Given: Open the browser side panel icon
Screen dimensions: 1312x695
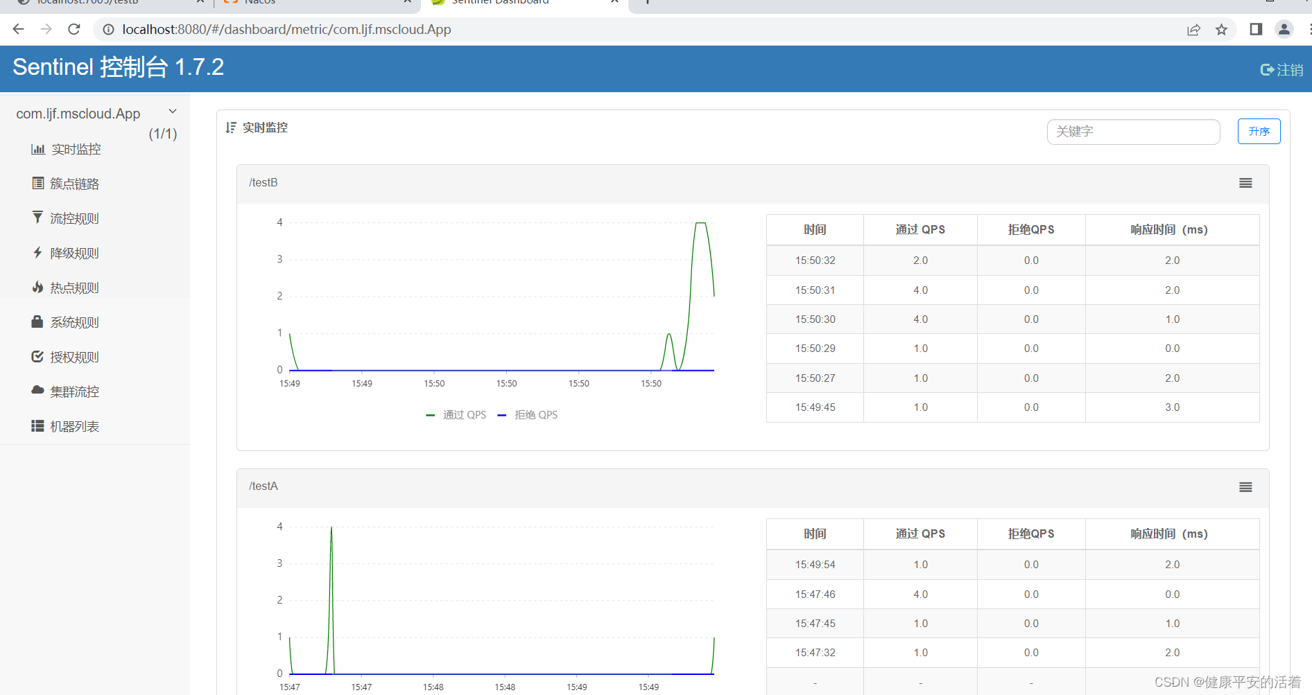Looking at the screenshot, I should tap(1256, 29).
